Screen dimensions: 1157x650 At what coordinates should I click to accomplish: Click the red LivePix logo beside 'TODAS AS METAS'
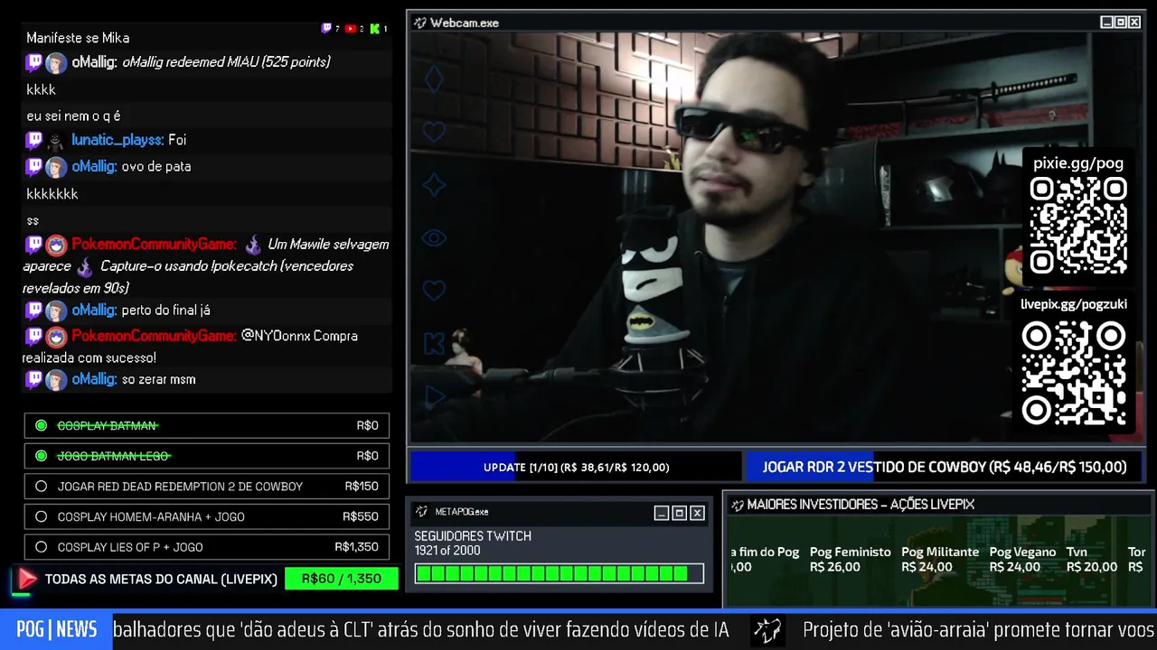(26, 580)
